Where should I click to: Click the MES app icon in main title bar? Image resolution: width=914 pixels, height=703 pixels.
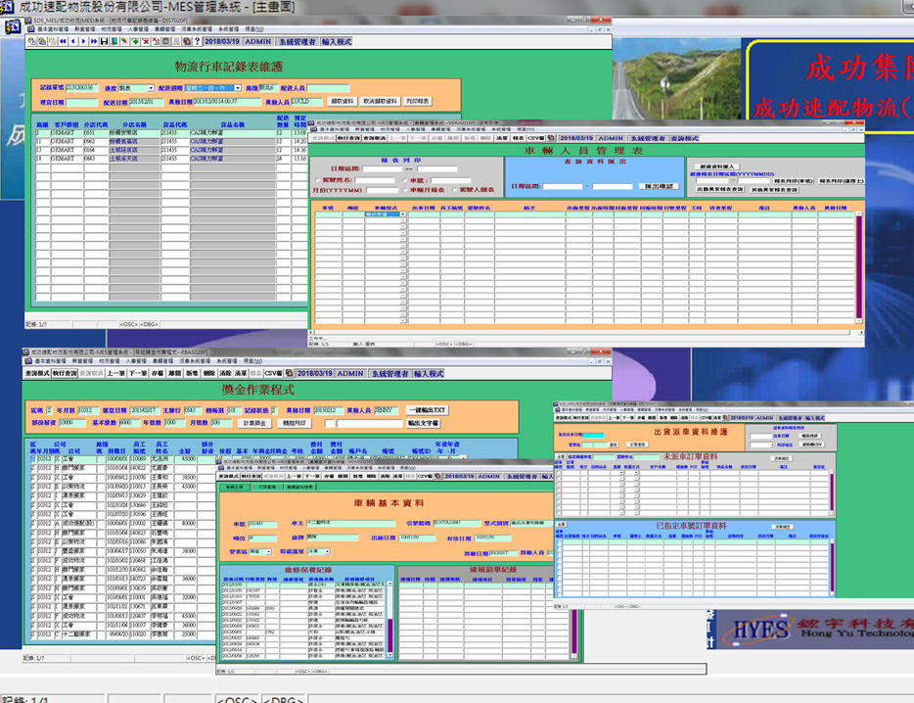coord(7,7)
